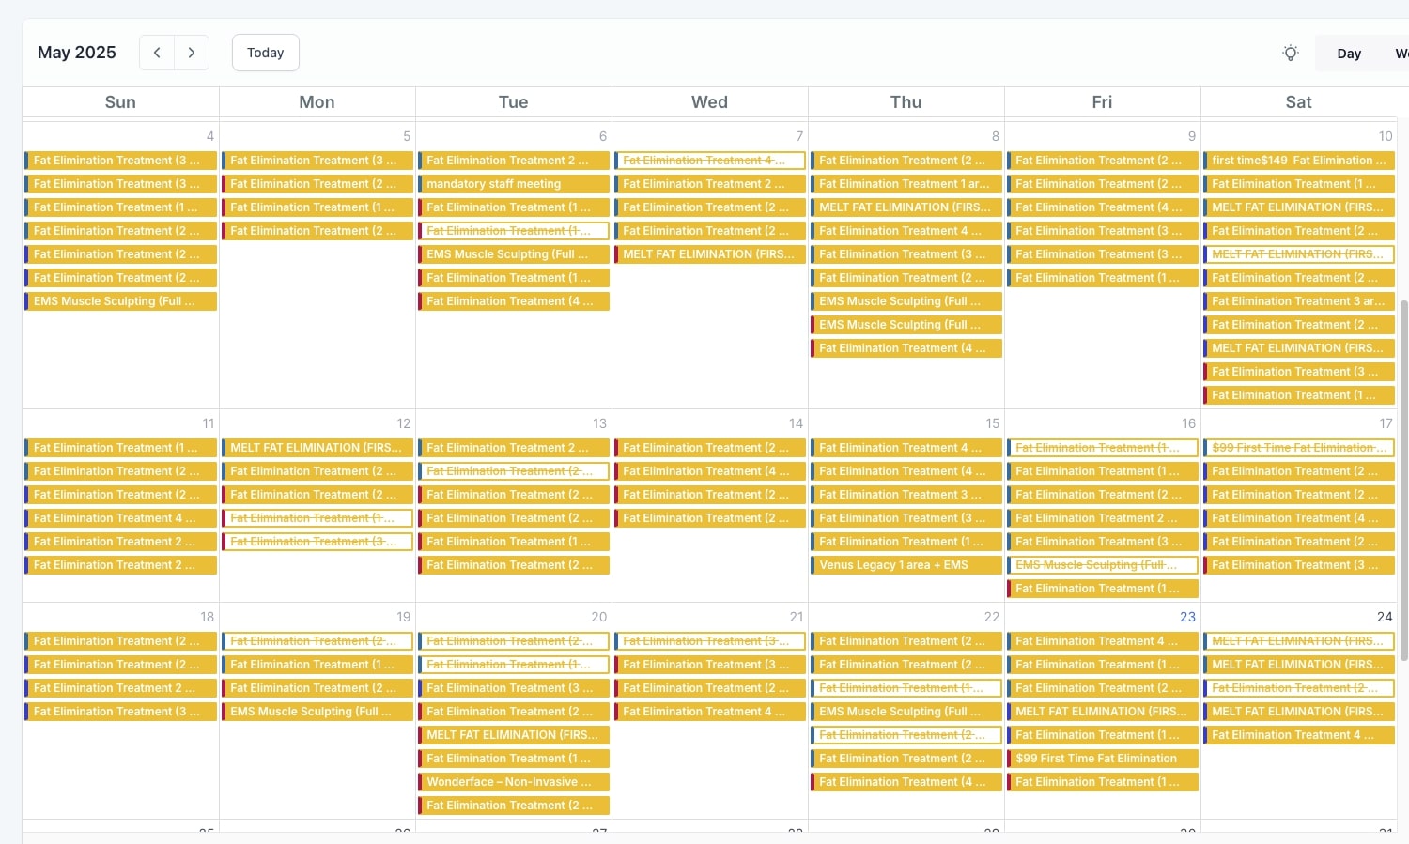Go to previous month using left chevron
The height and width of the screenshot is (844, 1409).
[156, 53]
